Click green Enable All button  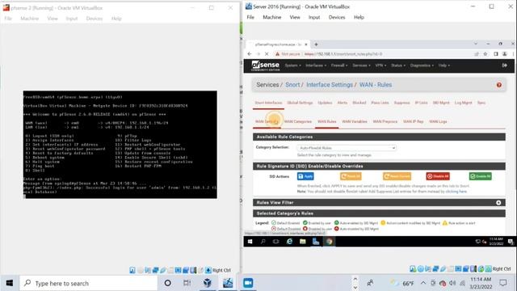pyautogui.click(x=481, y=176)
